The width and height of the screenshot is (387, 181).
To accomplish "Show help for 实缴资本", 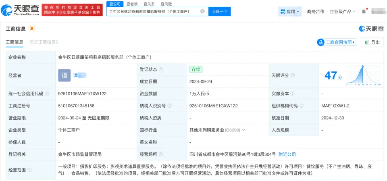I will coord(293,94).
